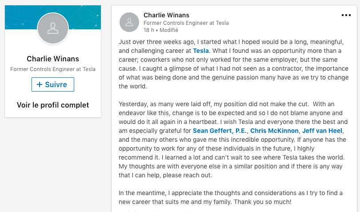Click the Charlie Winans name in the profile card

[53, 59]
